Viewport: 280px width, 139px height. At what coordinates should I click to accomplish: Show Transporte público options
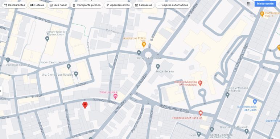(87, 5)
